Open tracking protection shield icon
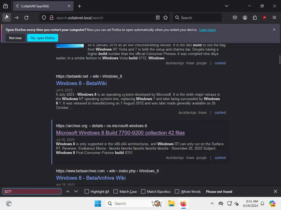Screen dimensions: 281x210 click(x=44, y=18)
